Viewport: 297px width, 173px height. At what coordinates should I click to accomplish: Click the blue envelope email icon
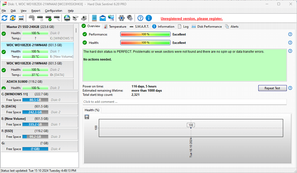click(x=103, y=18)
